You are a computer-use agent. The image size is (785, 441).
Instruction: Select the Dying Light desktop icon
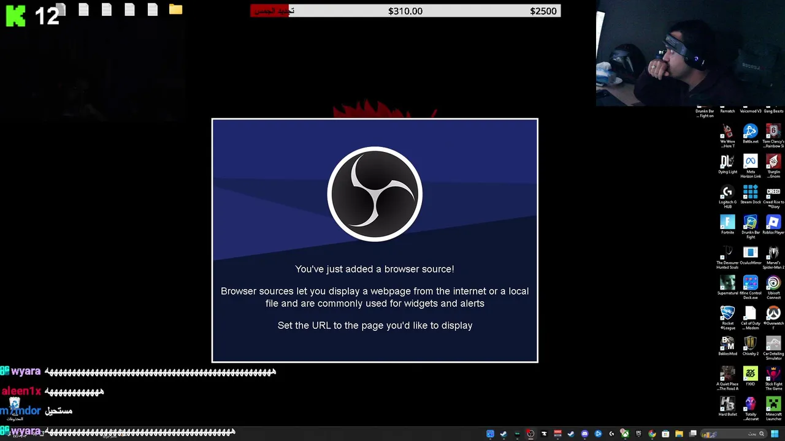(x=727, y=164)
